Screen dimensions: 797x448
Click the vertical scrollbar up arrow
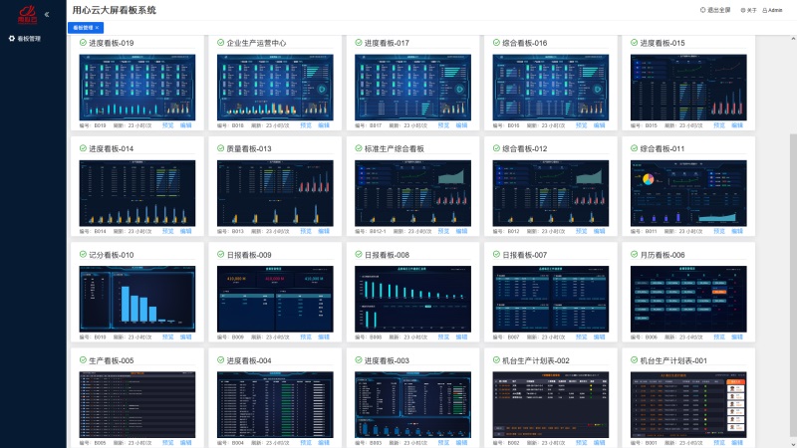click(793, 39)
